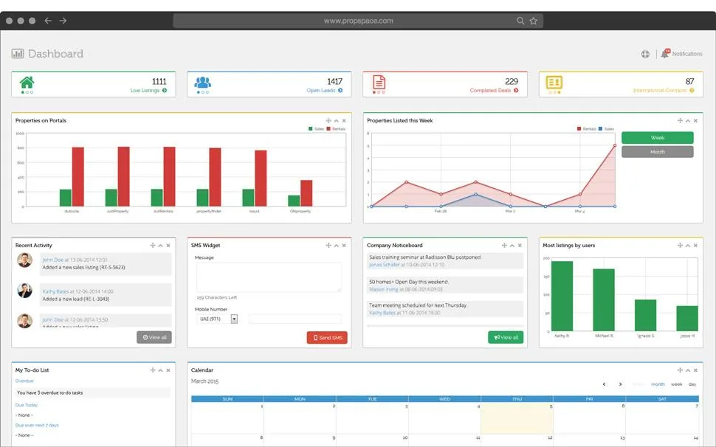Select the calendar day view

pos(692,384)
